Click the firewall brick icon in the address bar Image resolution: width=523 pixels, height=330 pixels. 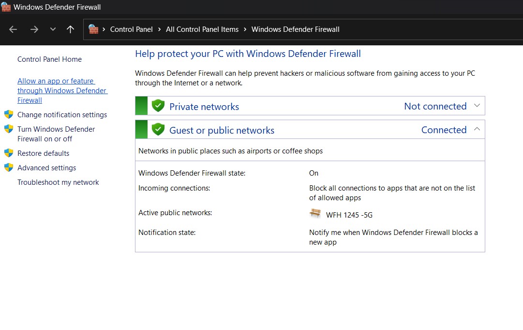pos(94,29)
